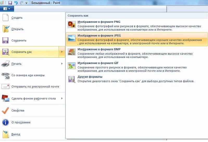Click the Сохранить как submenu header
The width and height of the screenshot is (208, 142).
tap(78, 16)
